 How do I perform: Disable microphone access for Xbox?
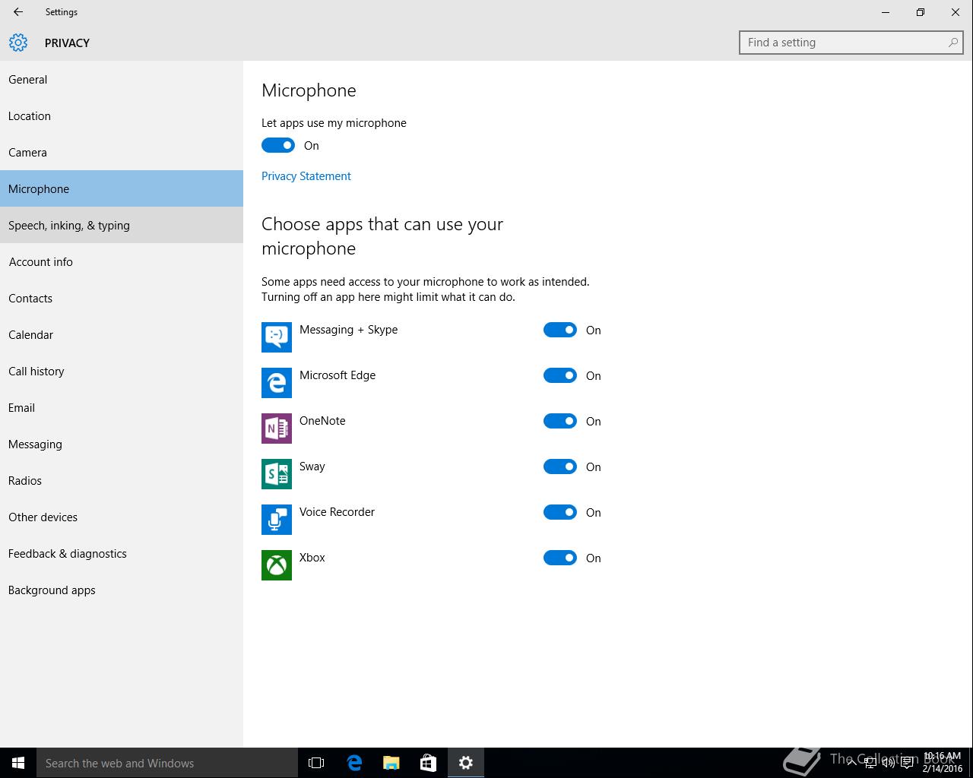(560, 558)
